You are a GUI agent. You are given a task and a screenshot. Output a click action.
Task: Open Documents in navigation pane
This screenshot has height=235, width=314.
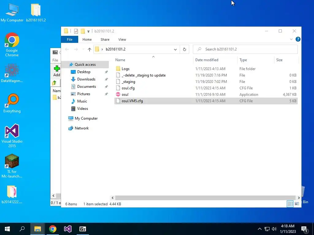click(86, 87)
